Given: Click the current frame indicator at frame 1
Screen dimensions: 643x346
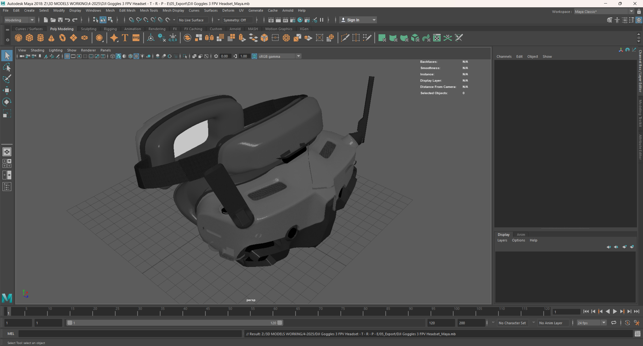Looking at the screenshot, I should point(9,312).
